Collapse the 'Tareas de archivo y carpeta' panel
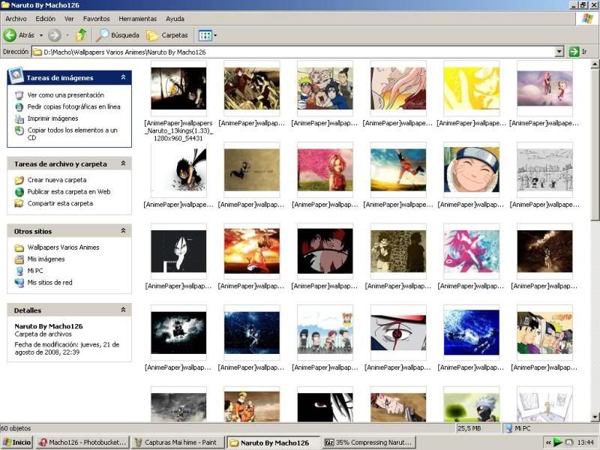This screenshot has width=600, height=450. [123, 163]
